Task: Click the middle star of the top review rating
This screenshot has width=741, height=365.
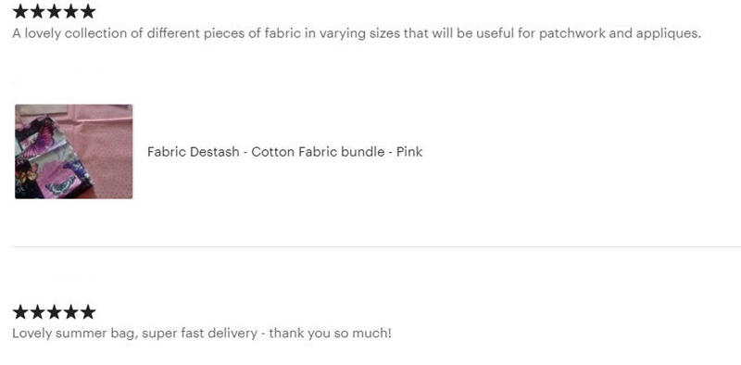Action: tap(55, 11)
